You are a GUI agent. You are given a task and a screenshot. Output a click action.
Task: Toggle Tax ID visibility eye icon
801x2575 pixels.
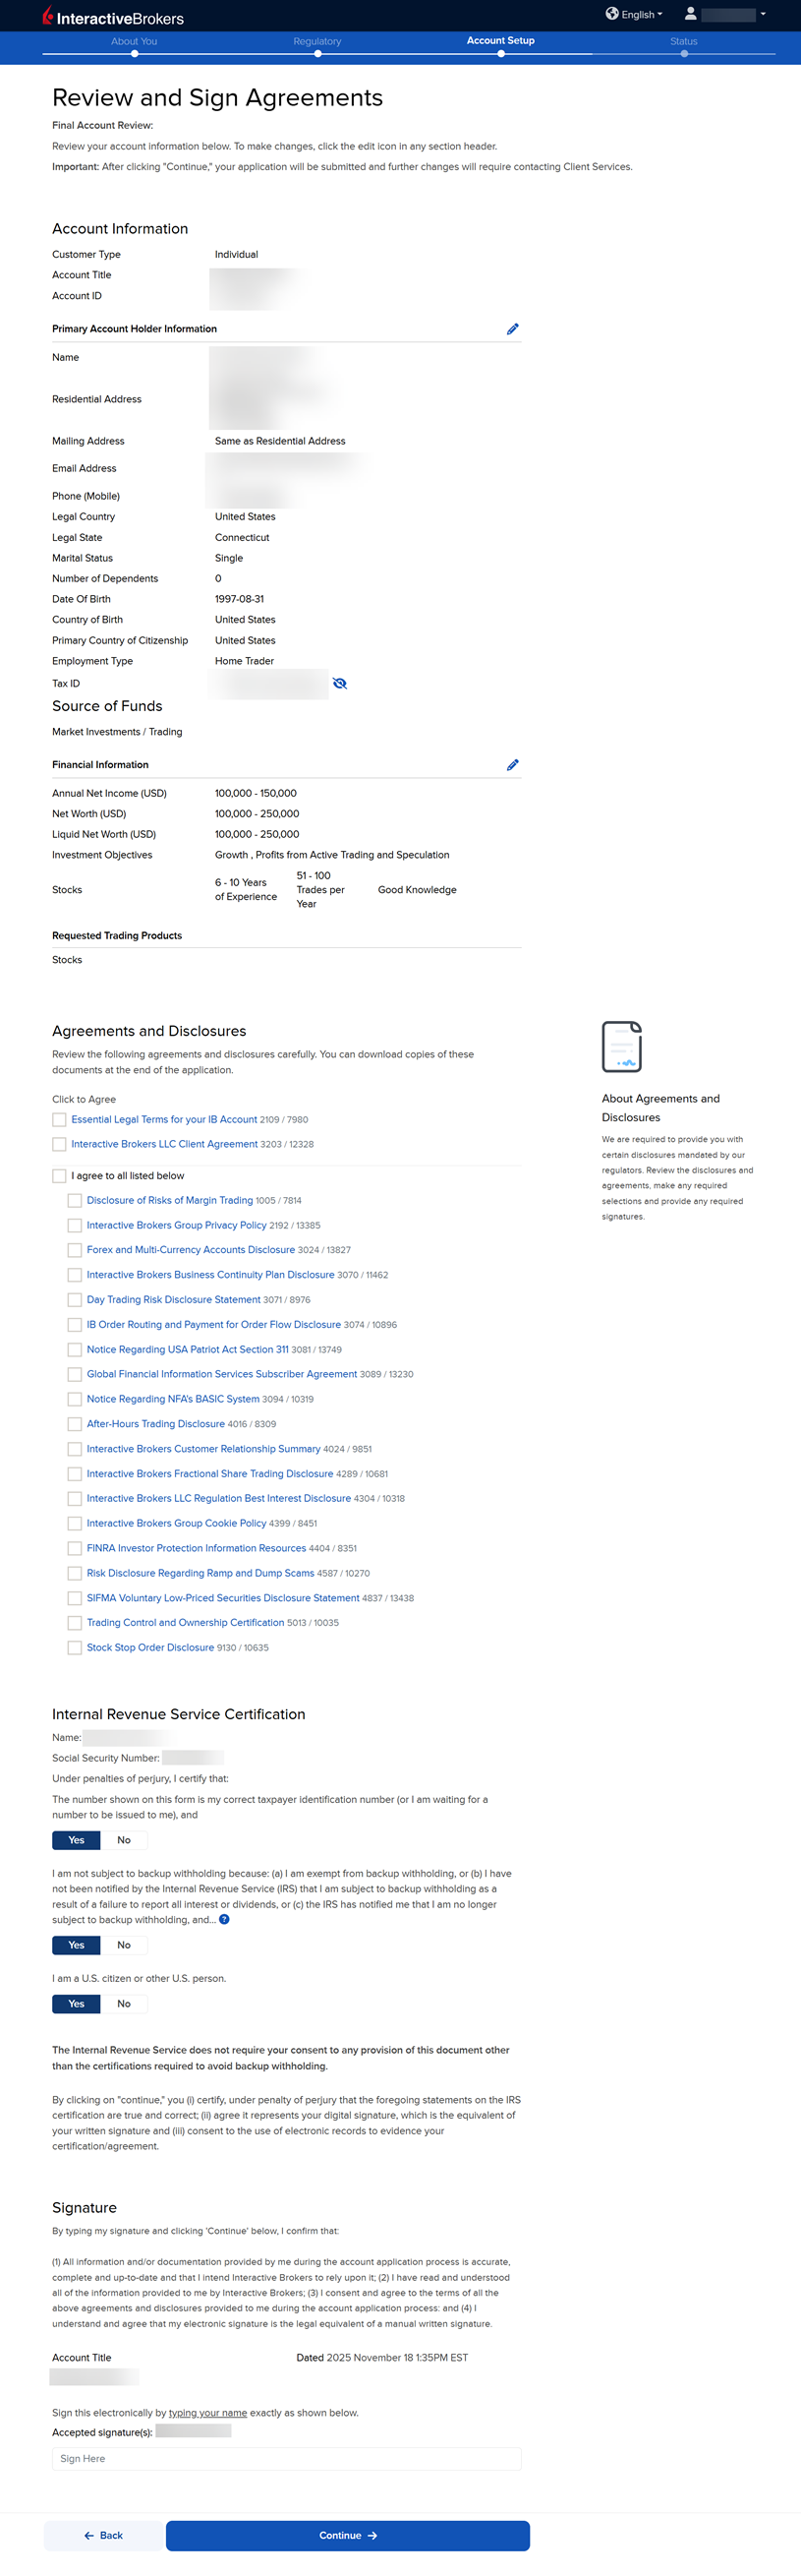tap(340, 684)
